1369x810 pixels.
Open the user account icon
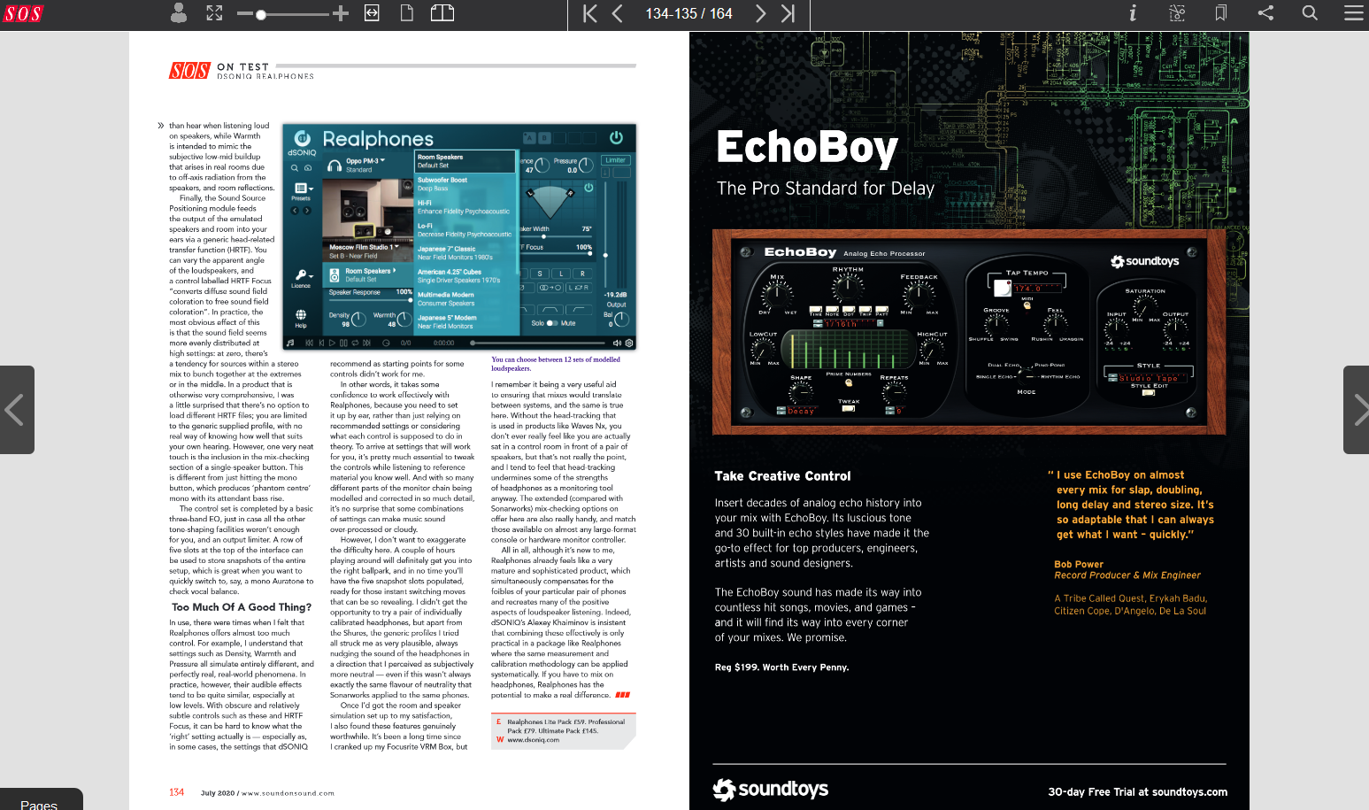tap(179, 12)
